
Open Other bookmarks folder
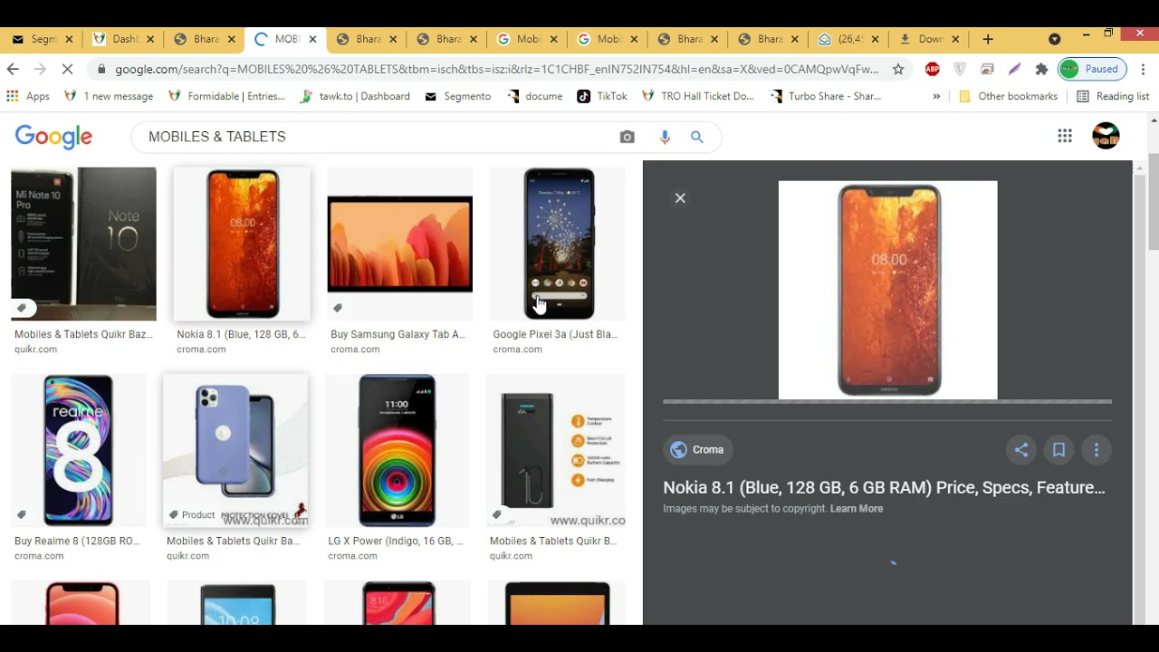coord(1008,96)
